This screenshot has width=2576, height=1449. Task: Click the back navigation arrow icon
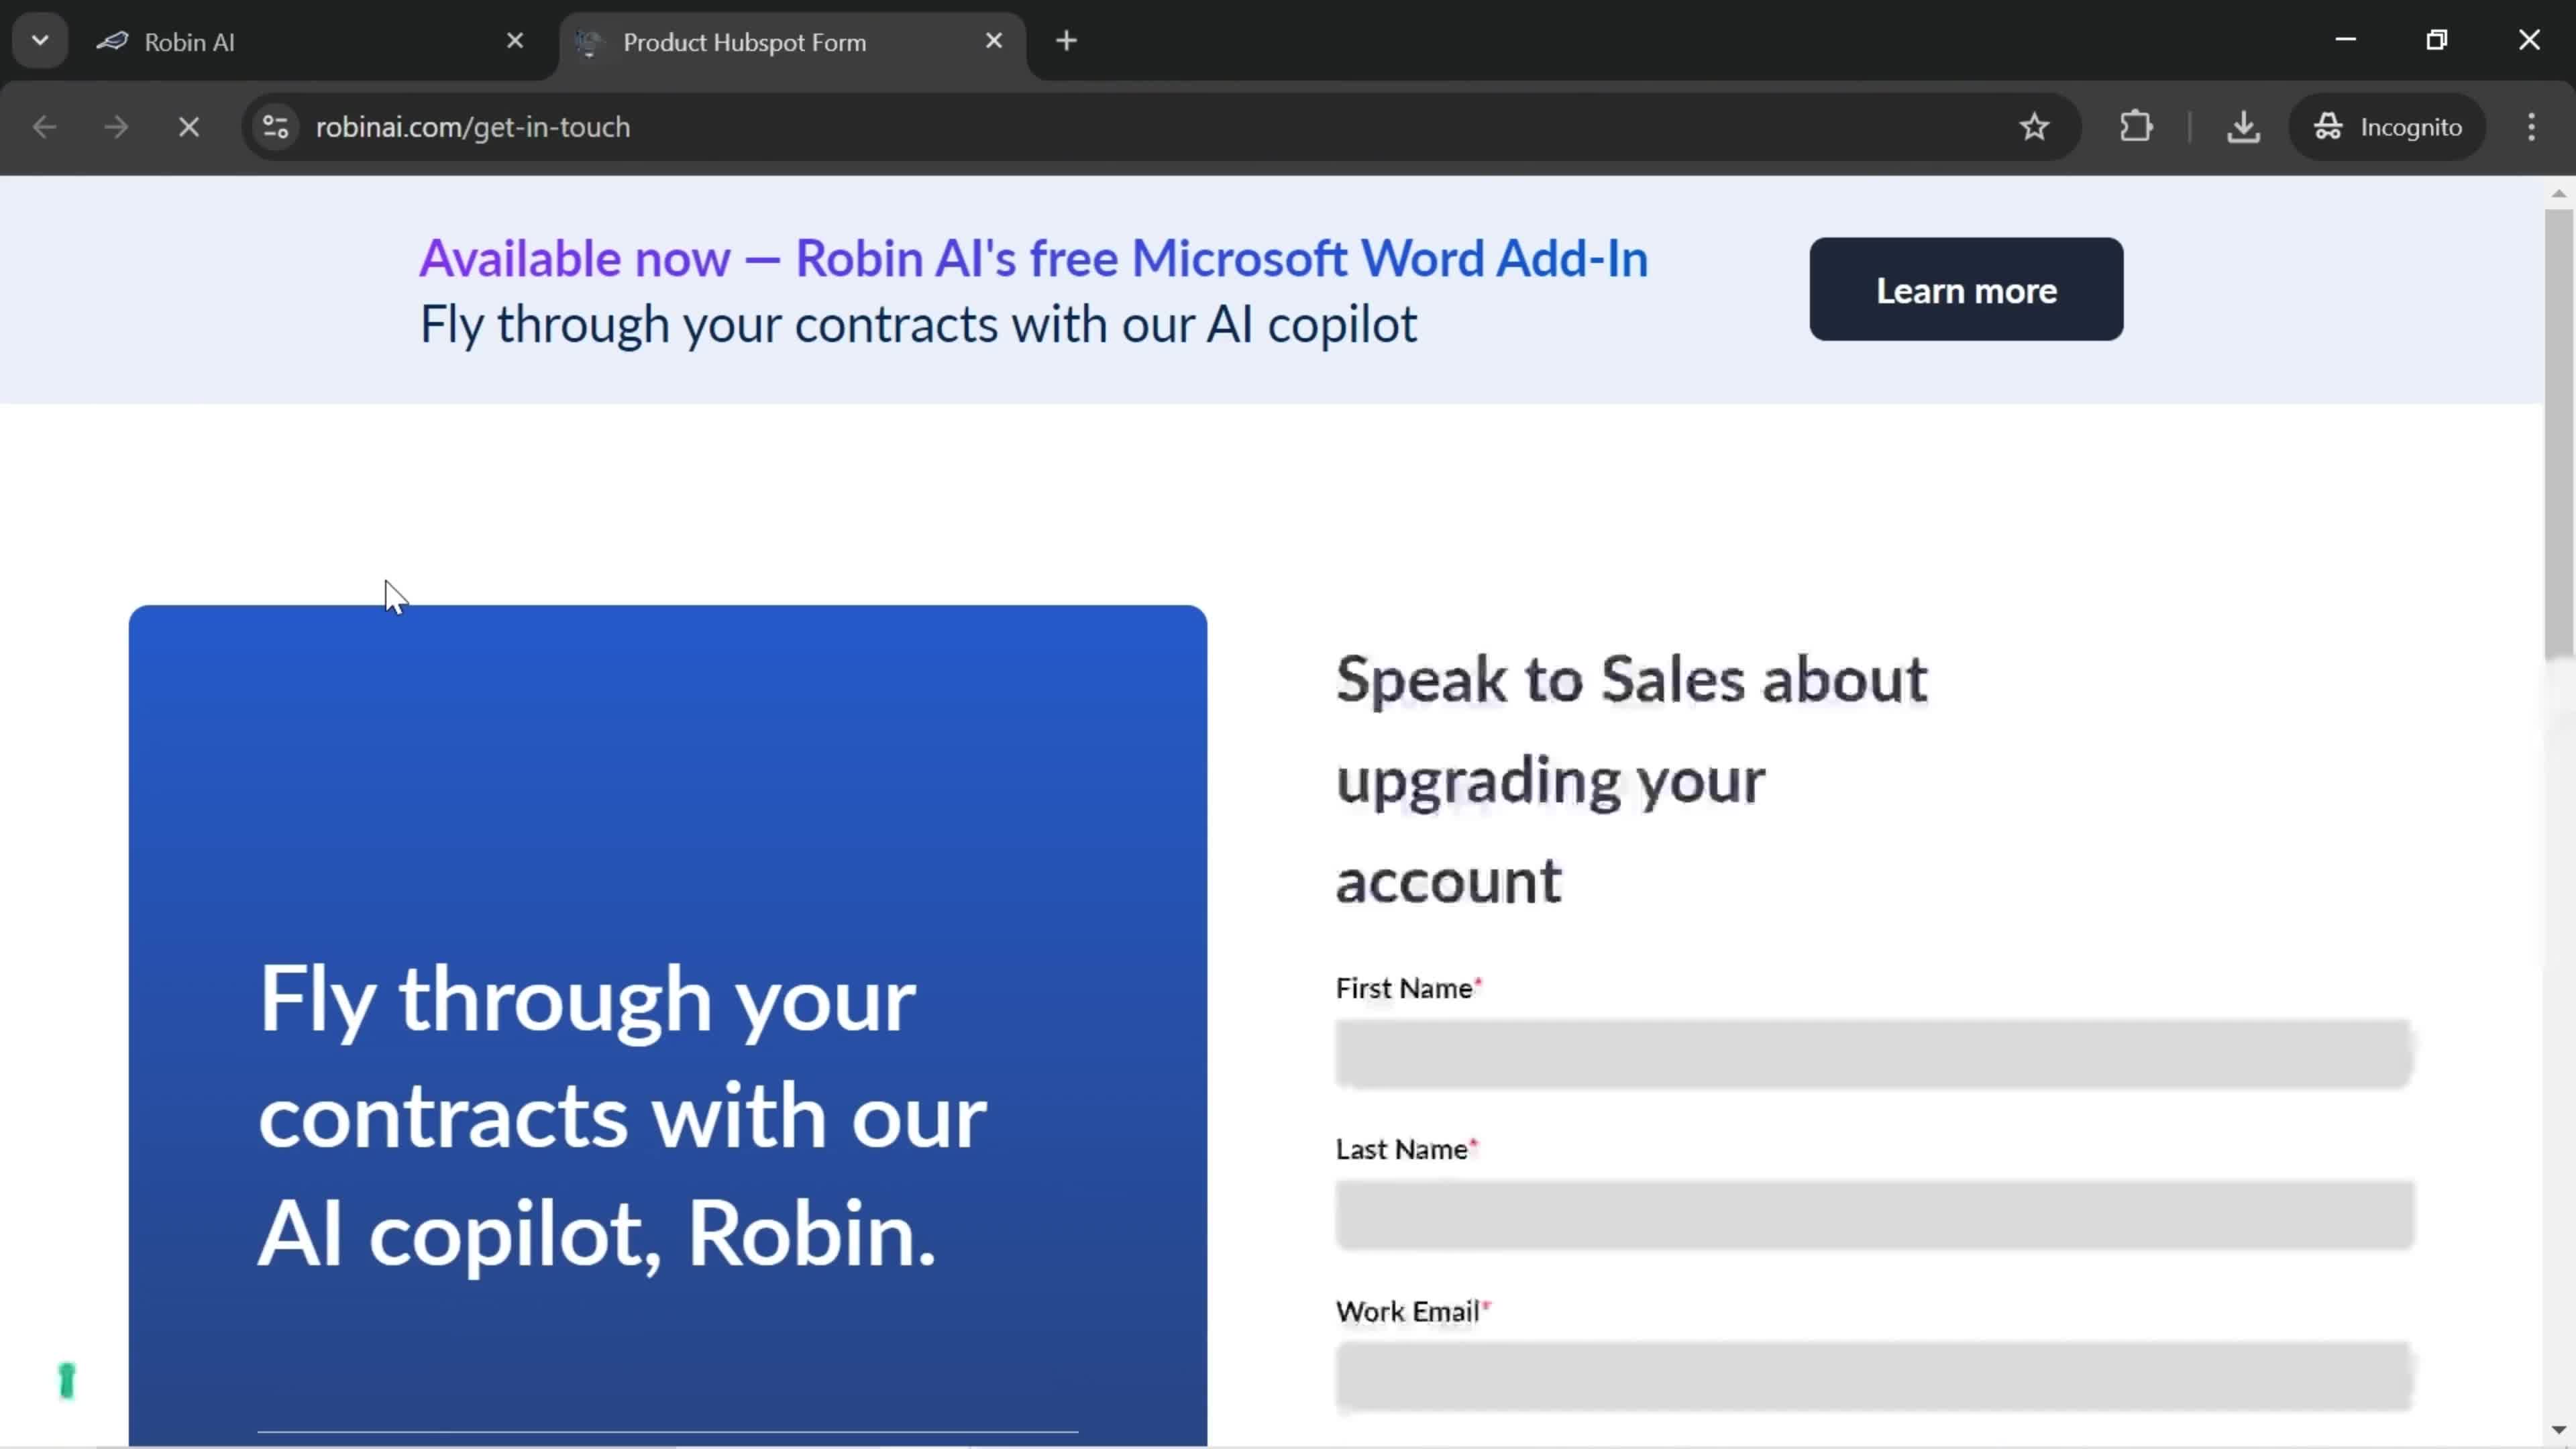pyautogui.click(x=44, y=125)
